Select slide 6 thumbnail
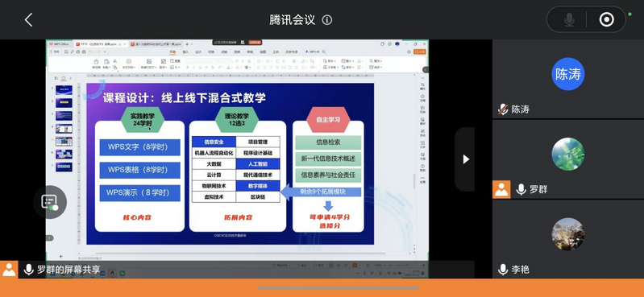This screenshot has height=297, width=644. click(64, 155)
